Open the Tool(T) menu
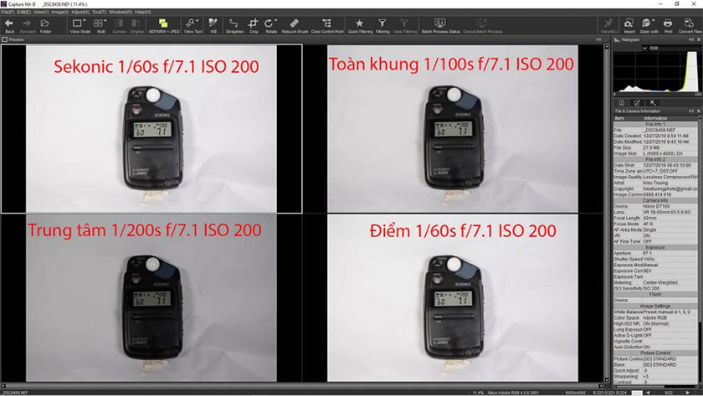703x396 pixels. [x=99, y=12]
